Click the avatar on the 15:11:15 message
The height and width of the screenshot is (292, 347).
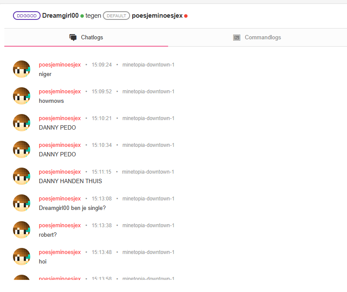point(22,176)
